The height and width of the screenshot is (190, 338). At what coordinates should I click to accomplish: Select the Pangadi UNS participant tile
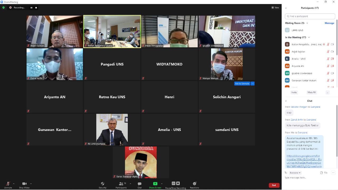click(112, 64)
